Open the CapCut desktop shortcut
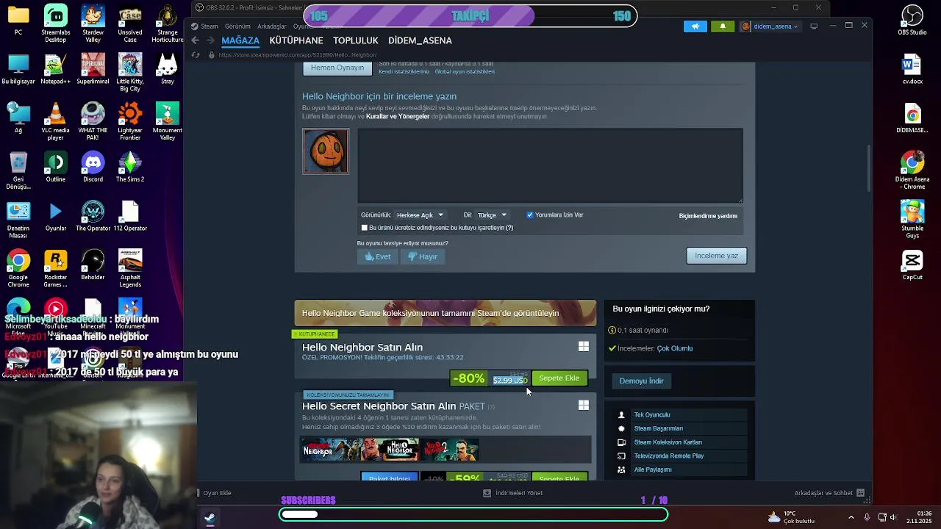This screenshot has width=941, height=529. pyautogui.click(x=912, y=266)
